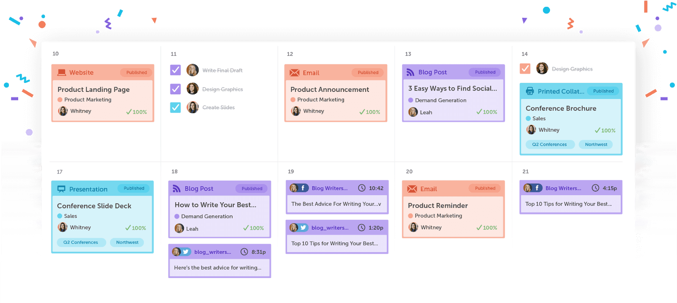The width and height of the screenshot is (677, 303).
Task: Click Whitney's avatar on Conference Brochure card
Action: (531, 129)
